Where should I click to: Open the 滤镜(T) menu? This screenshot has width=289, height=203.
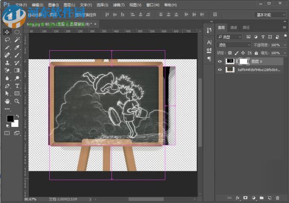click(x=119, y=5)
